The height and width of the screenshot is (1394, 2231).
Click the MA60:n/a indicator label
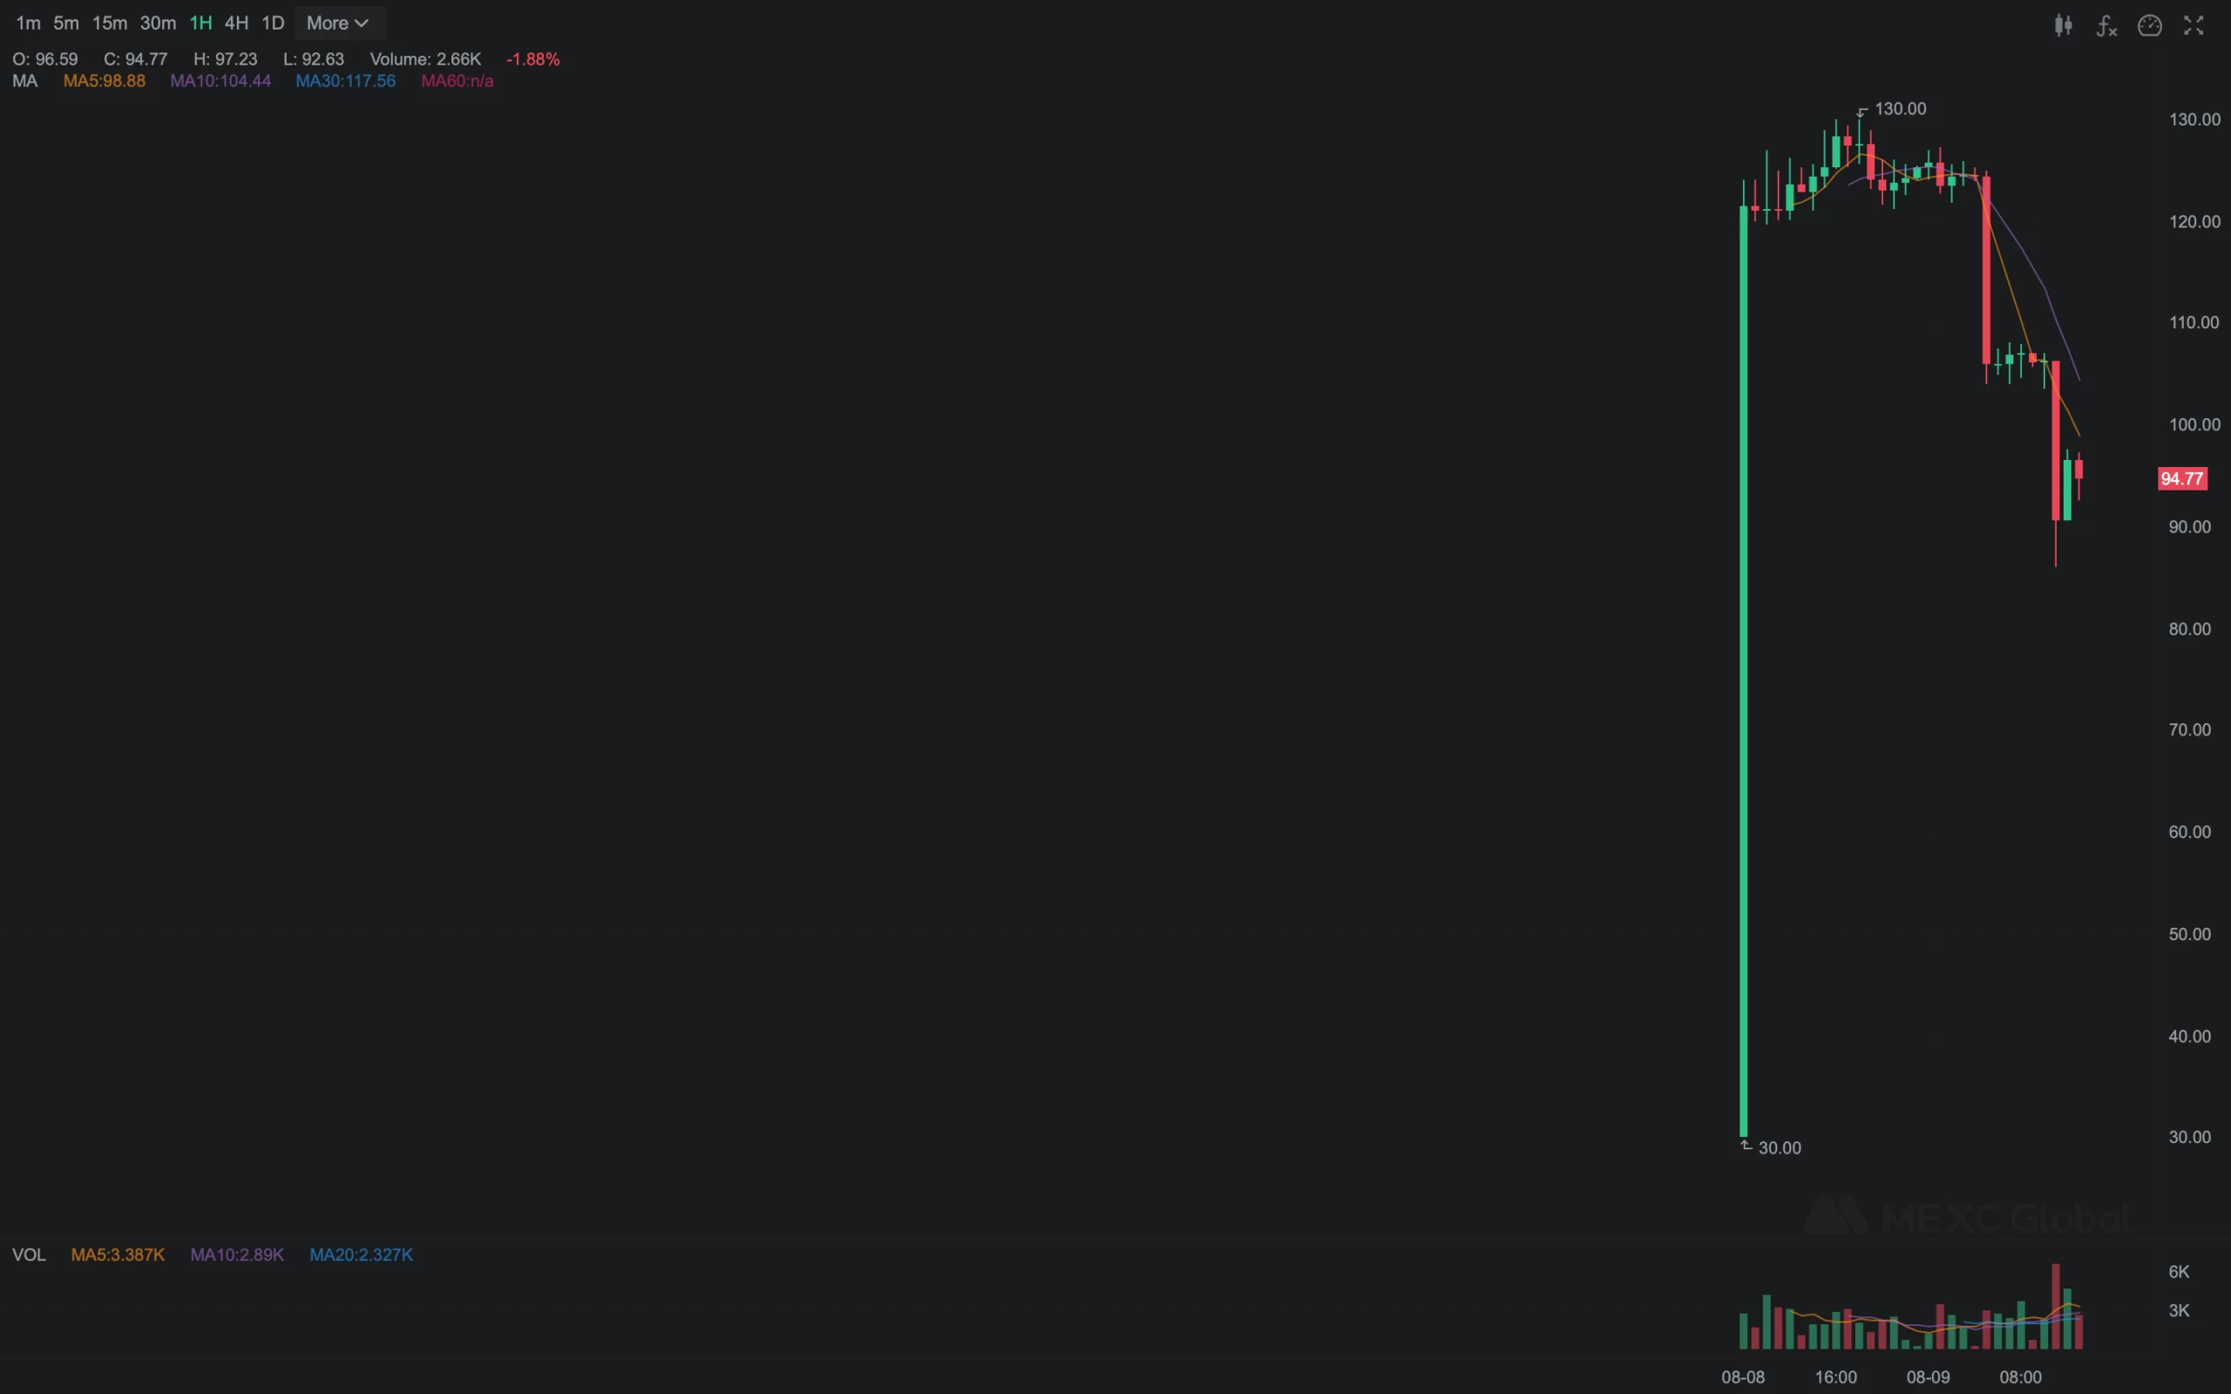click(458, 81)
